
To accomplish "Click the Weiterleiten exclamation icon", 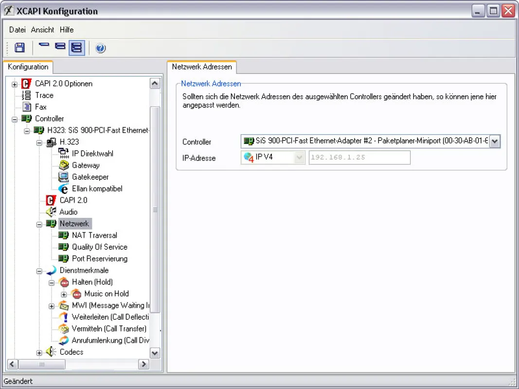I will click(64, 317).
